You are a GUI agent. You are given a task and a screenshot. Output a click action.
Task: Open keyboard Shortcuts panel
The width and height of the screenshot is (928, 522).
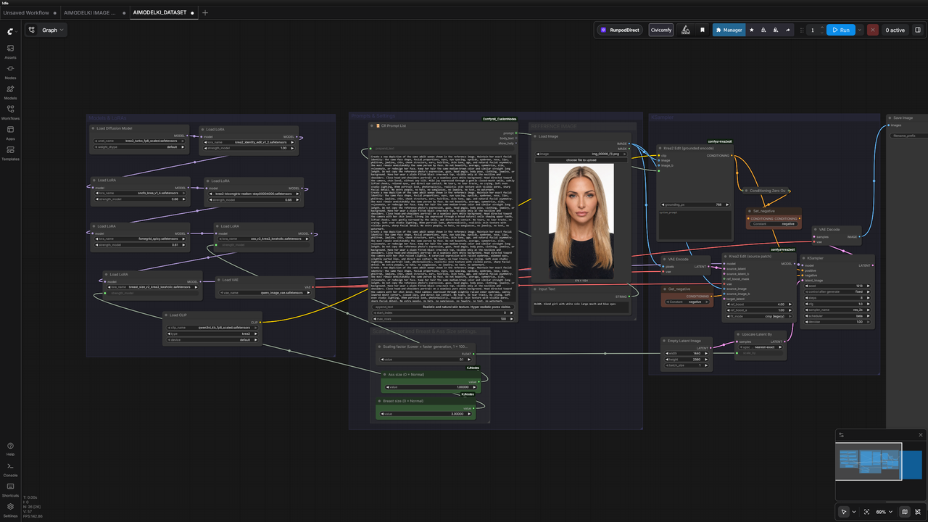pos(10,489)
